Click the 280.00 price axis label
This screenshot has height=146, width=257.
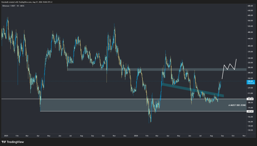point(250,73)
